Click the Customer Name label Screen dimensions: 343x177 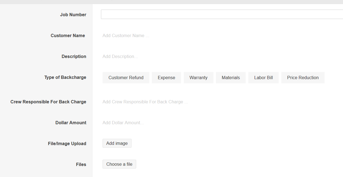click(68, 36)
